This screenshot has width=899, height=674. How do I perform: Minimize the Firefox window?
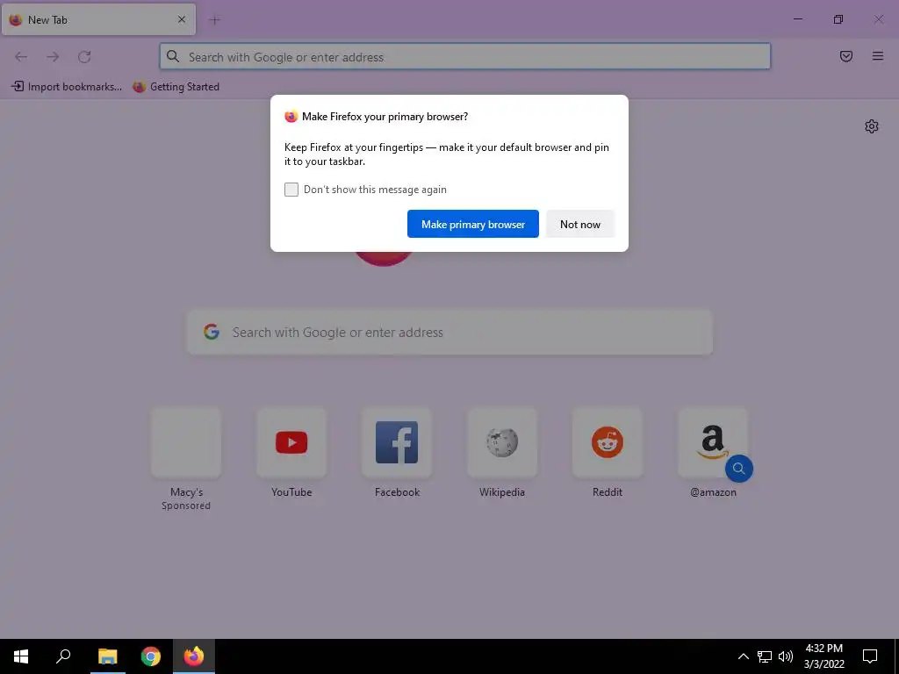pyautogui.click(x=797, y=19)
